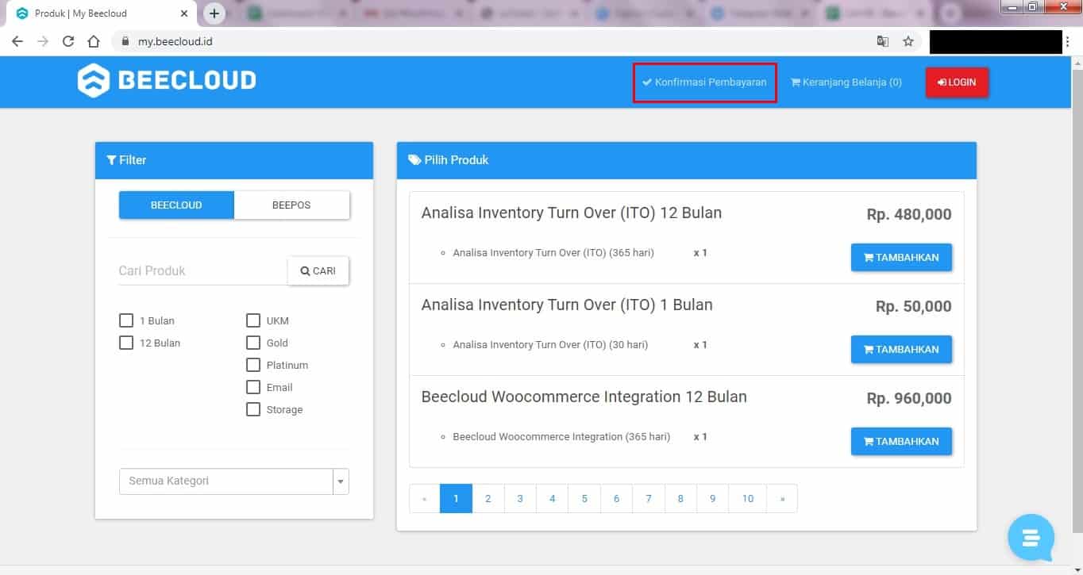Go back in browser history

17,41
